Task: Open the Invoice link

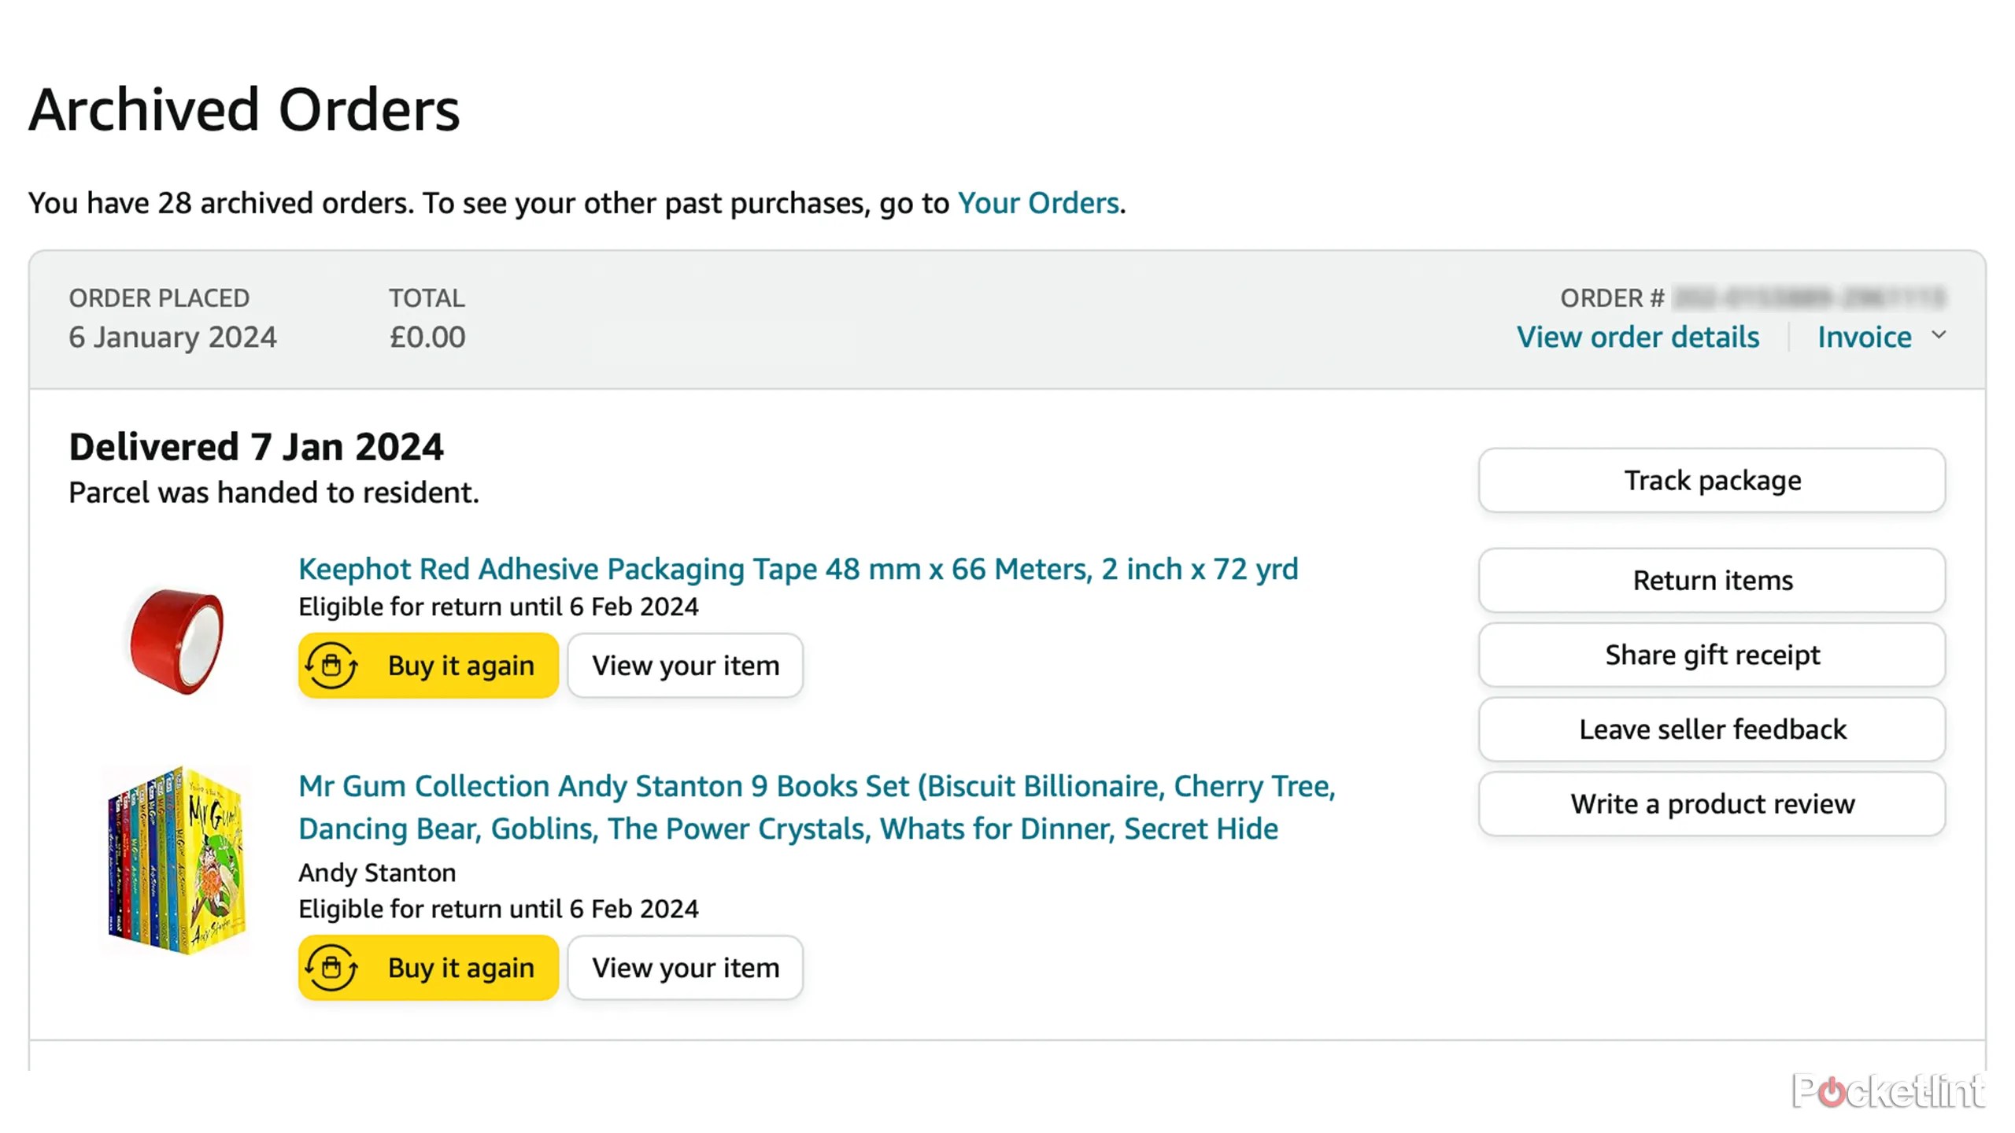Action: coord(1864,338)
